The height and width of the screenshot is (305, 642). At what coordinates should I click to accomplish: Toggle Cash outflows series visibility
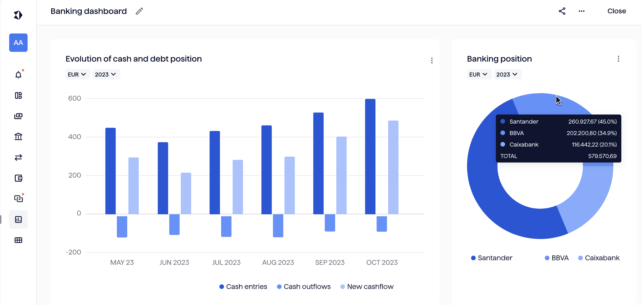tap(304, 286)
